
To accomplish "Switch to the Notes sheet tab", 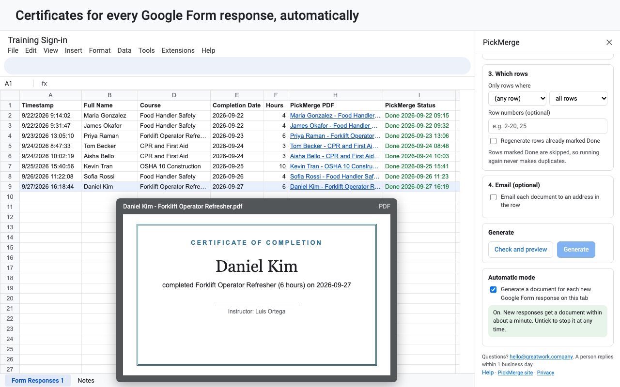I will coord(86,380).
